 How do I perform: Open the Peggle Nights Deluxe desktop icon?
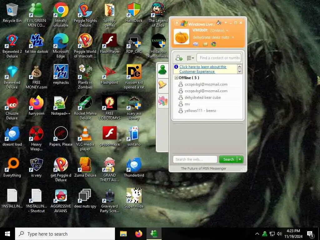click(85, 15)
